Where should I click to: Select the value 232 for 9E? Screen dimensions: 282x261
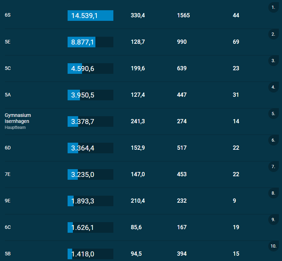[x=182, y=201]
